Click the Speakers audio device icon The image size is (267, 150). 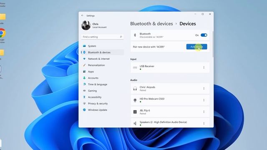[x=135, y=123]
